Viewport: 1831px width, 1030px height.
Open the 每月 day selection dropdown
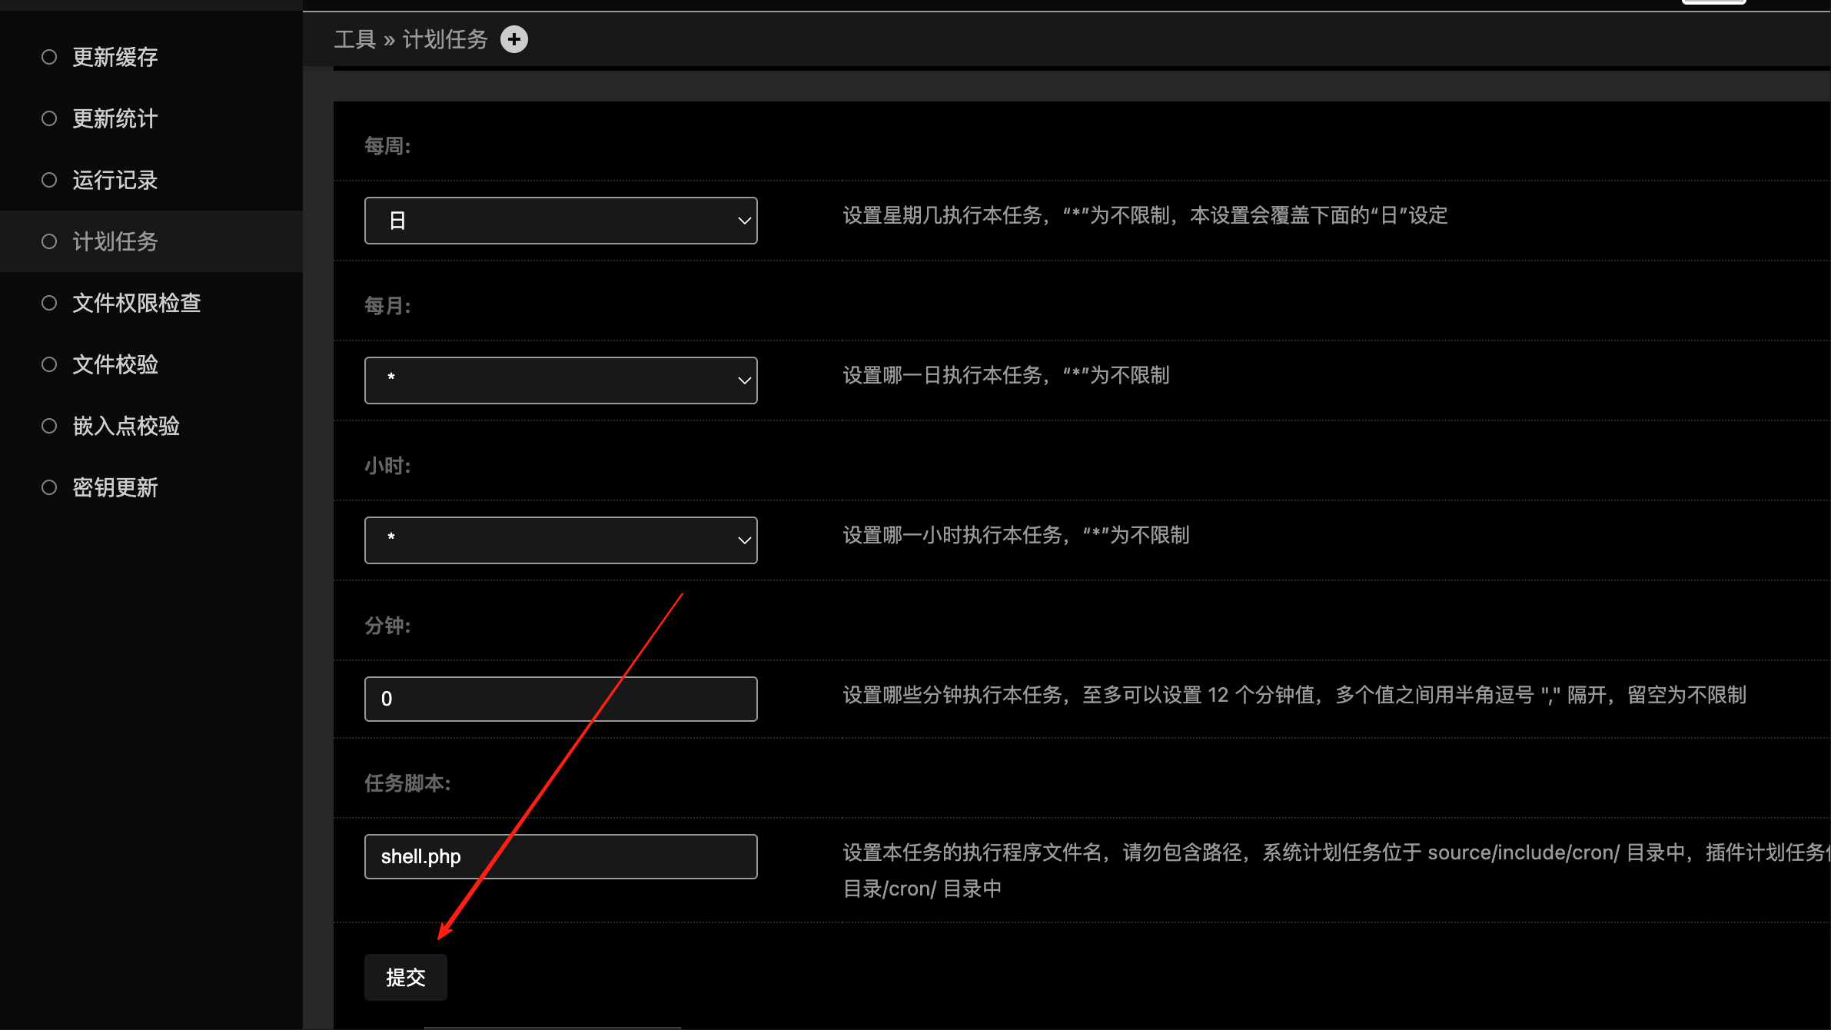click(560, 380)
